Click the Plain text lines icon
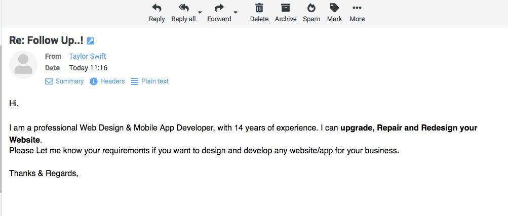Screen dimensions: 508x216 (134, 81)
